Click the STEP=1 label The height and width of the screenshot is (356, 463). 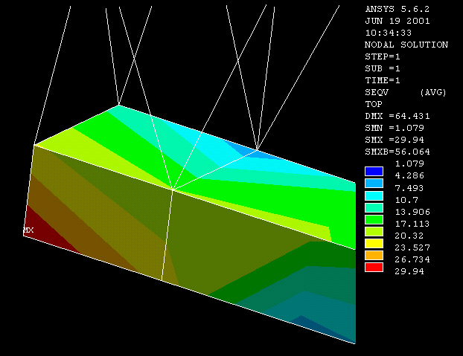click(x=383, y=56)
